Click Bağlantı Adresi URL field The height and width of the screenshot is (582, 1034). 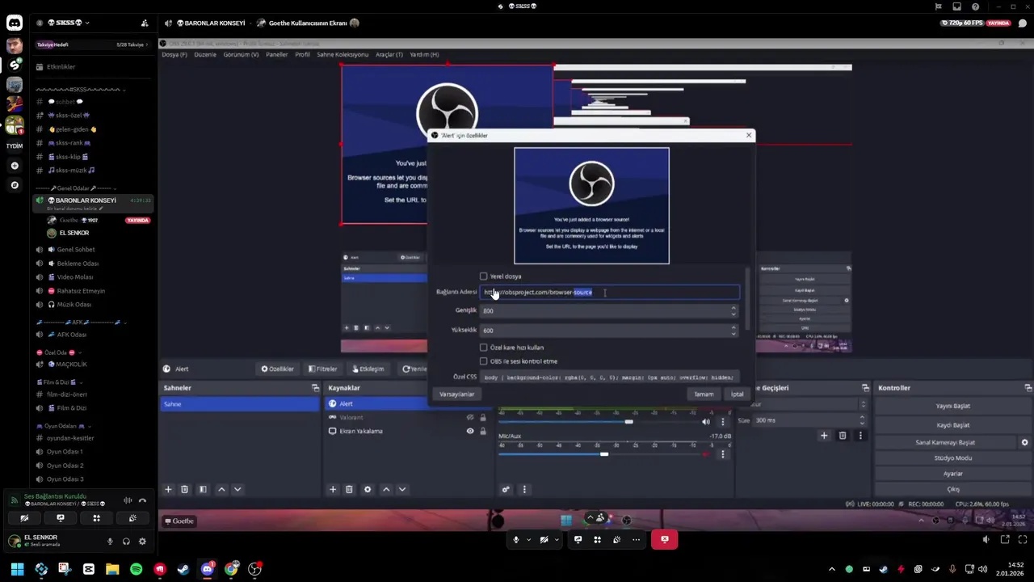point(610,292)
